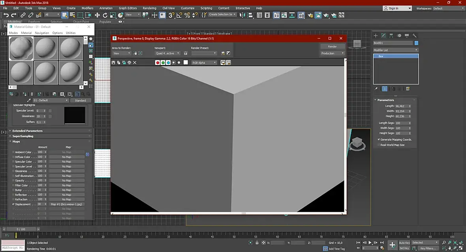Enable the red channel button
The image size is (466, 252).
(158, 63)
